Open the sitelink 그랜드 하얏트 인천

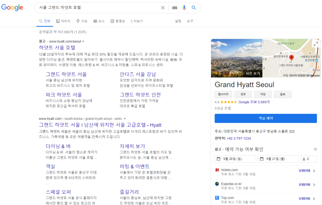(140, 95)
